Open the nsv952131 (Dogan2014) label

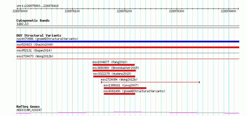click(34, 50)
